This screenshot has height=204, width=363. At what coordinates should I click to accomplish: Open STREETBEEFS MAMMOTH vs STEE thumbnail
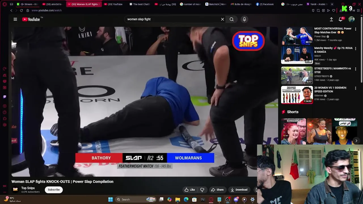(297, 75)
